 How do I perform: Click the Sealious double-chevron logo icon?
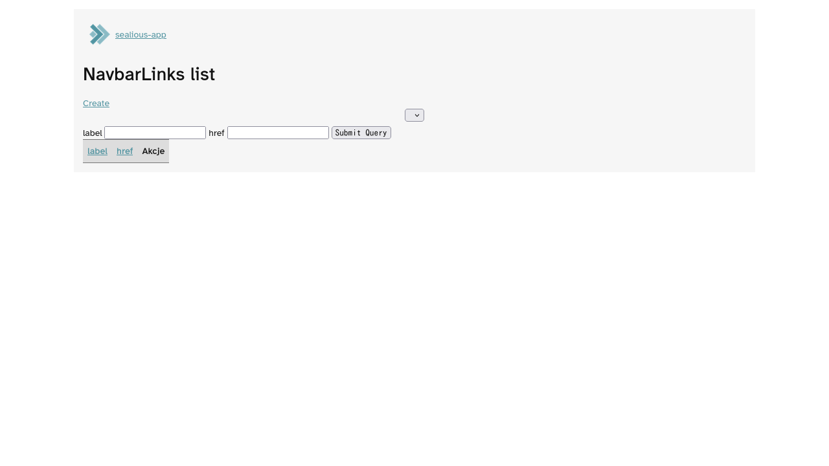pos(99,34)
